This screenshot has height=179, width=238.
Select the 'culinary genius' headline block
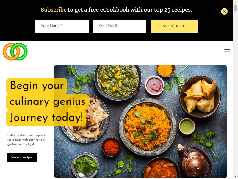[x=47, y=102]
